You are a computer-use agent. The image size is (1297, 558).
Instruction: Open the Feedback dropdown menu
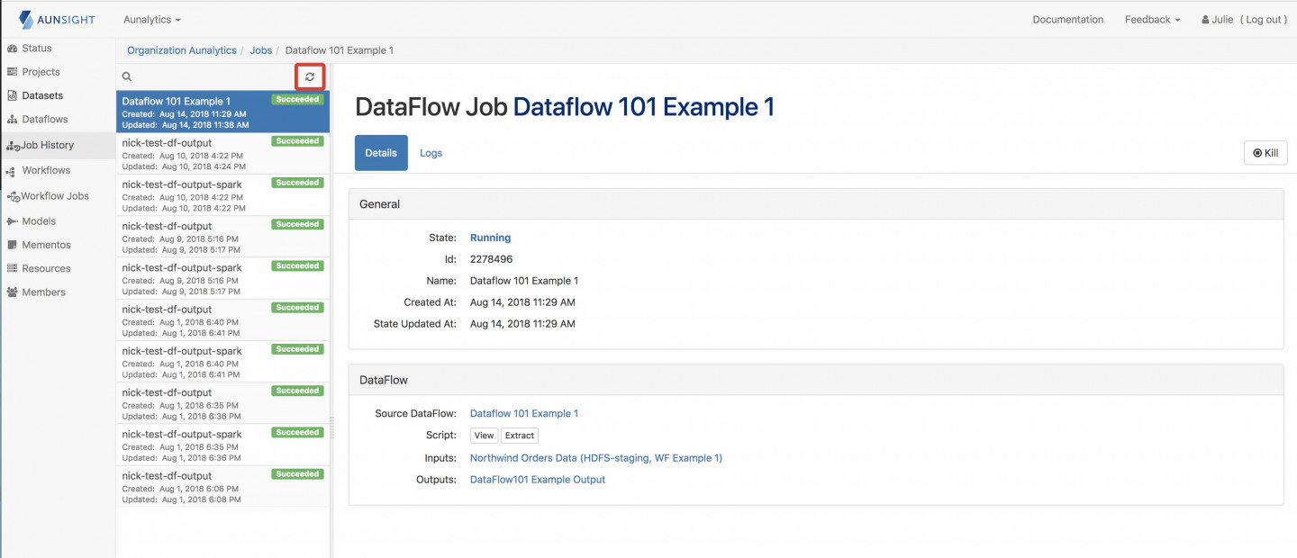[x=1152, y=19]
